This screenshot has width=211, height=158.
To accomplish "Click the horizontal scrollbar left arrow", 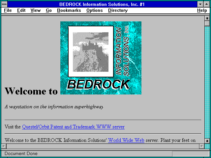I will tap(4, 146).
